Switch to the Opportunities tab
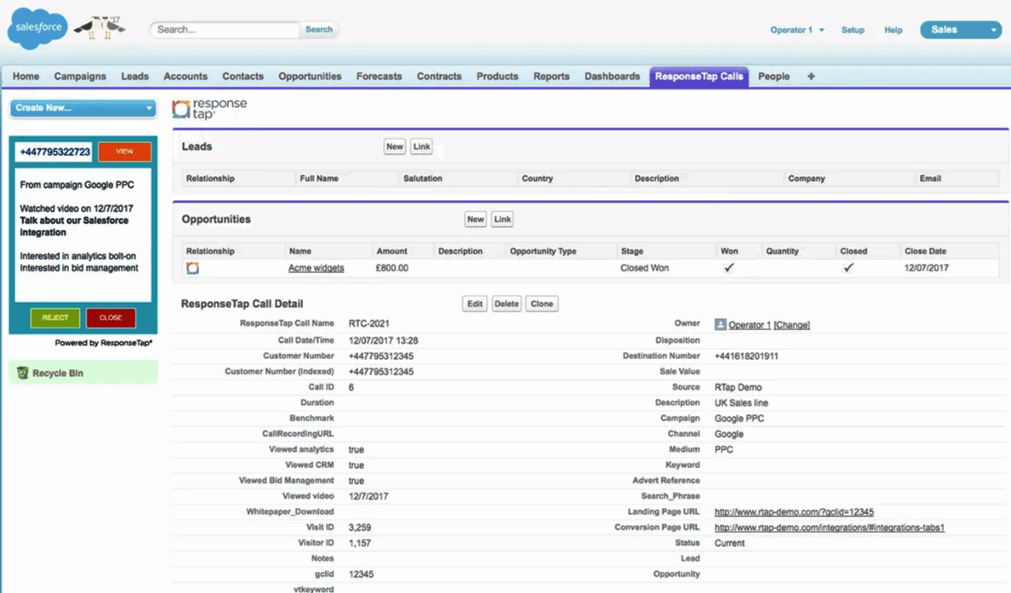 310,77
